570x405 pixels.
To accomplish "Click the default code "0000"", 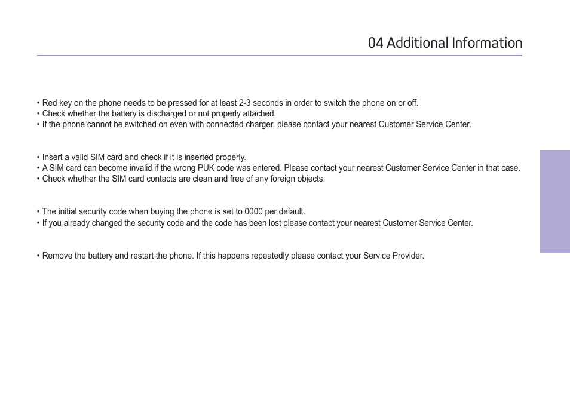I will 253,211.
